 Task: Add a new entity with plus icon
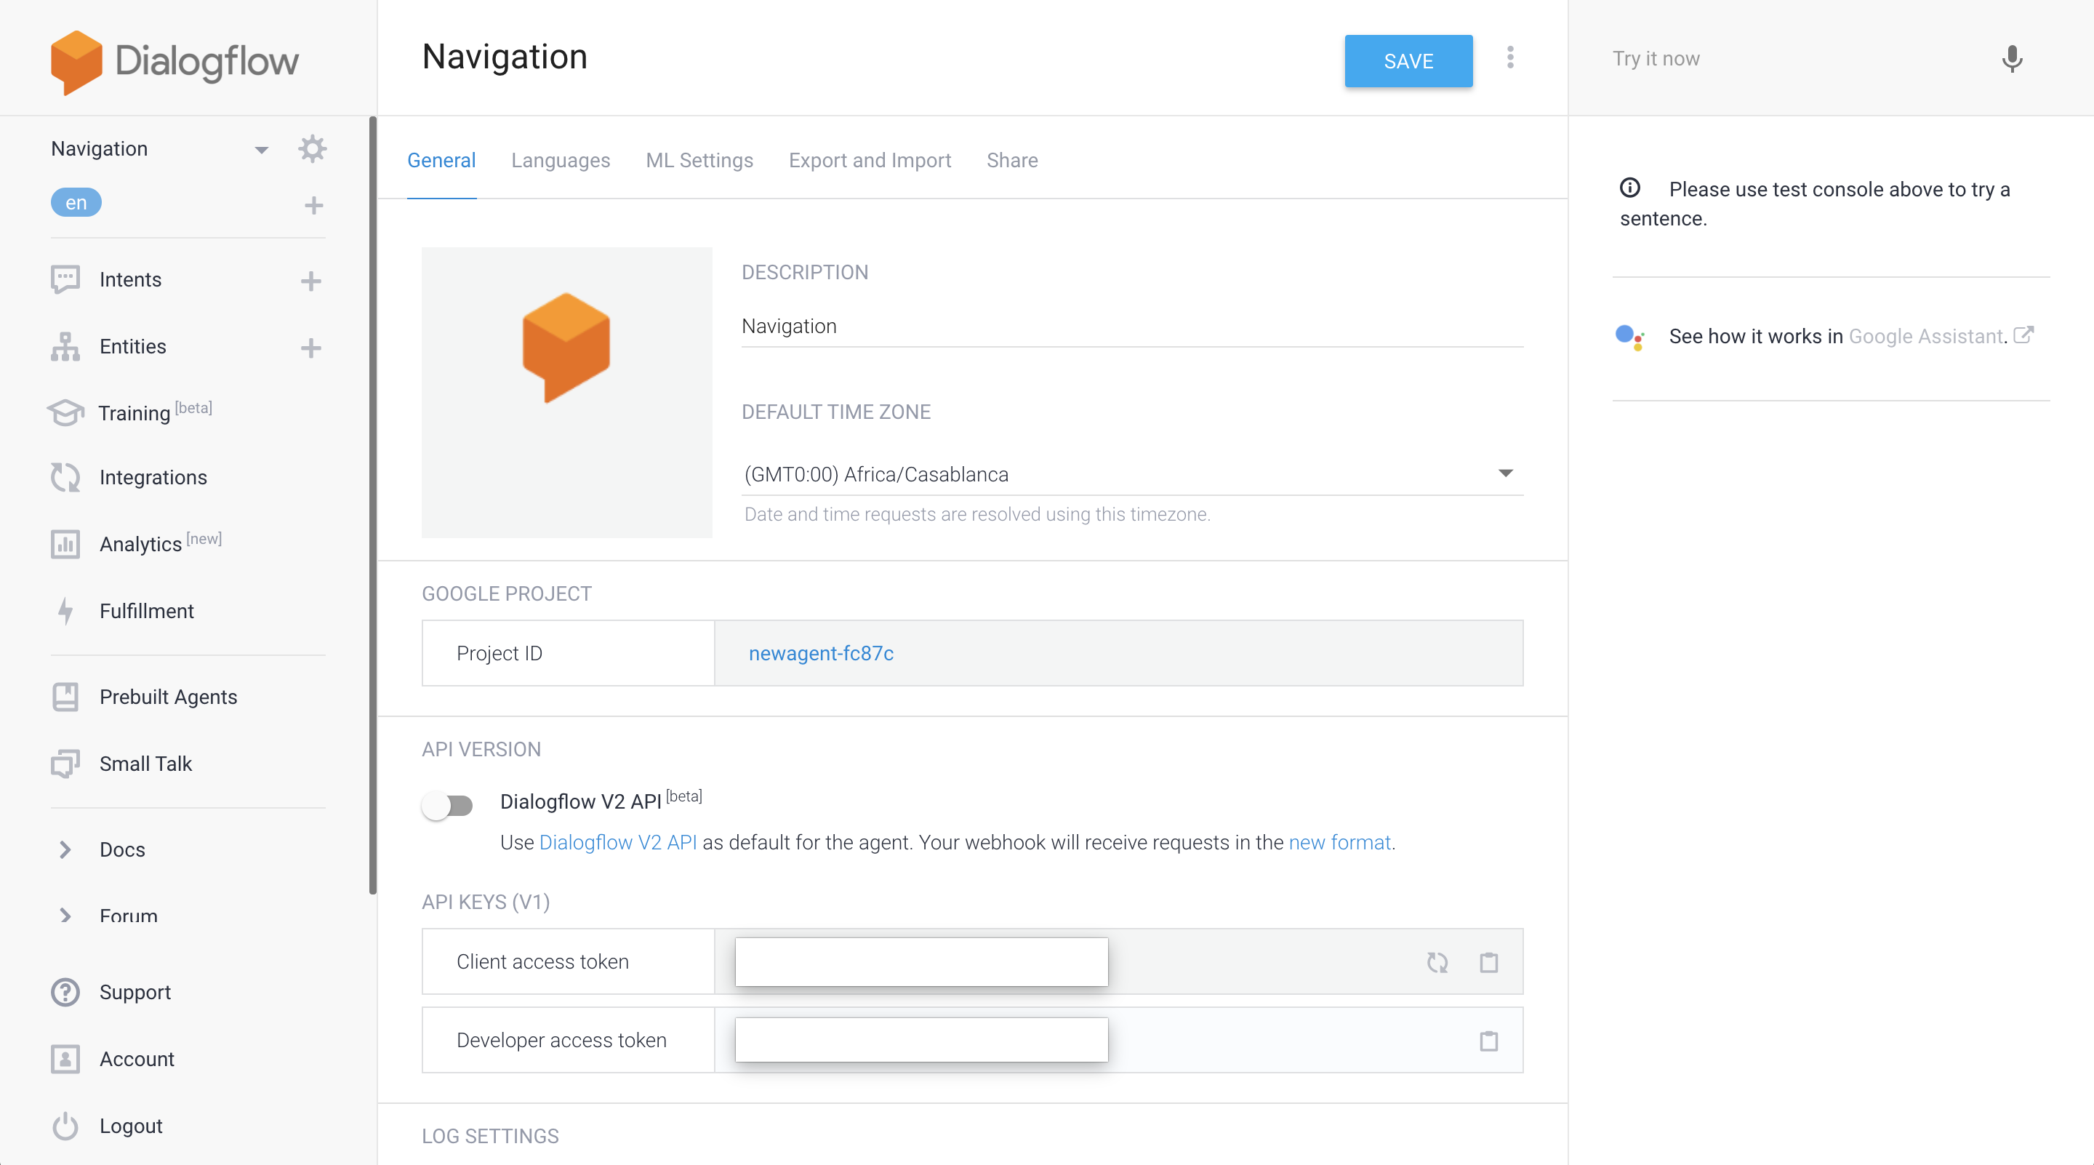click(x=310, y=348)
